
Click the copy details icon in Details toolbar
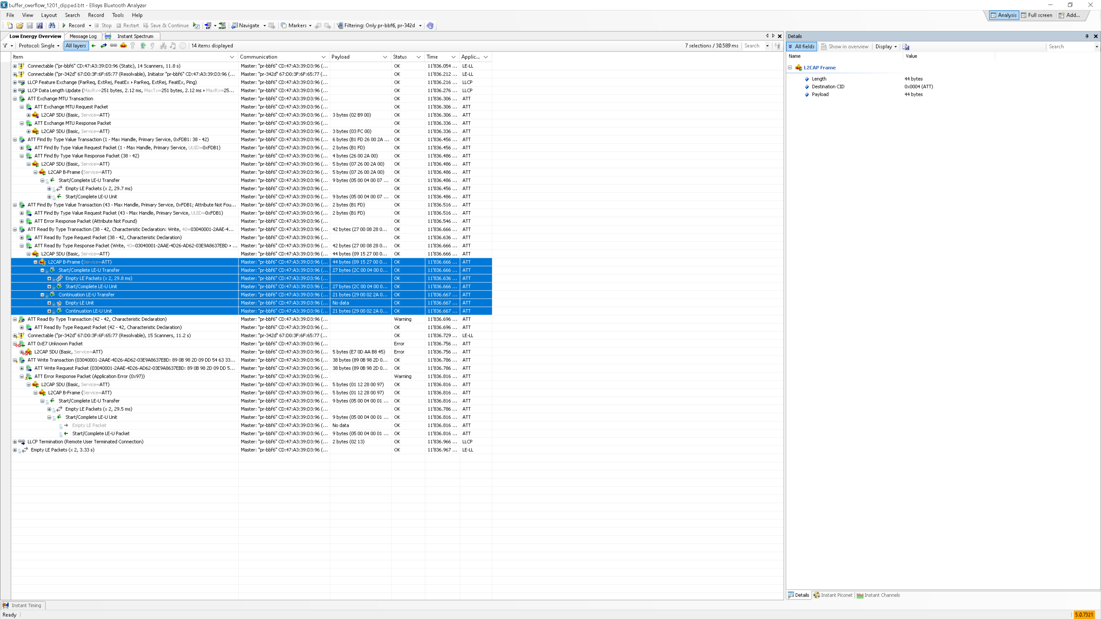click(906, 46)
